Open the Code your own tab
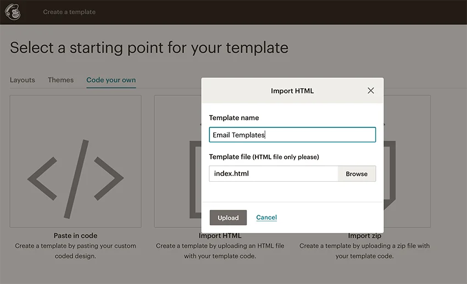The image size is (467, 284). click(x=111, y=80)
